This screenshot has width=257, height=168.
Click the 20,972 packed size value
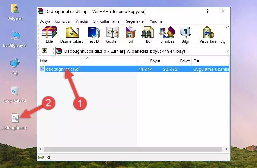(x=170, y=69)
